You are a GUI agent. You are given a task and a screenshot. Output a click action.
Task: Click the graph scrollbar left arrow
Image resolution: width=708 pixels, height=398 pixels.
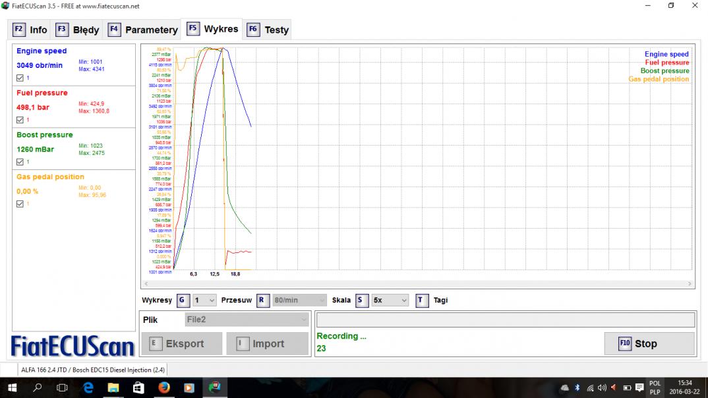[x=146, y=284]
